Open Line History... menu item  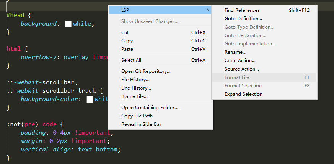click(135, 88)
